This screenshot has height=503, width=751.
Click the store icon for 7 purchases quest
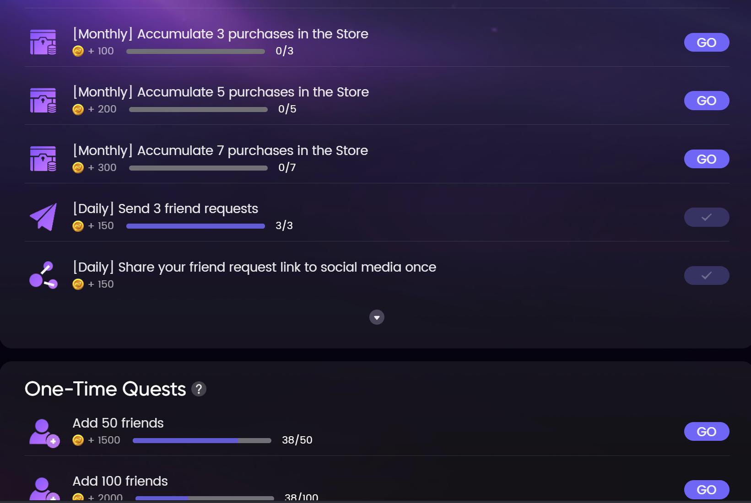[x=43, y=159]
